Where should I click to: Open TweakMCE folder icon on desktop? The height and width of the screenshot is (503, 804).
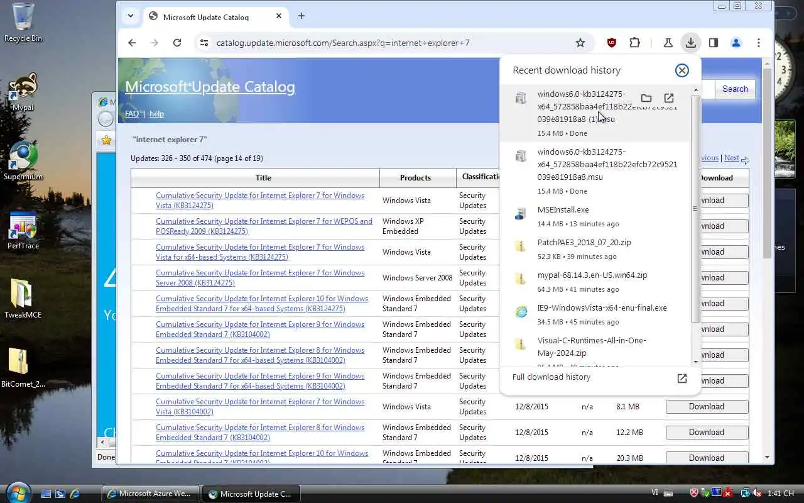pos(23,299)
